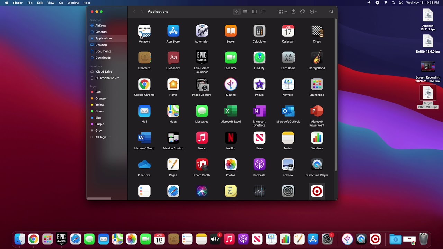Click the Share toolbar button
Screen dimensions: 443x249
pyautogui.click(x=293, y=12)
